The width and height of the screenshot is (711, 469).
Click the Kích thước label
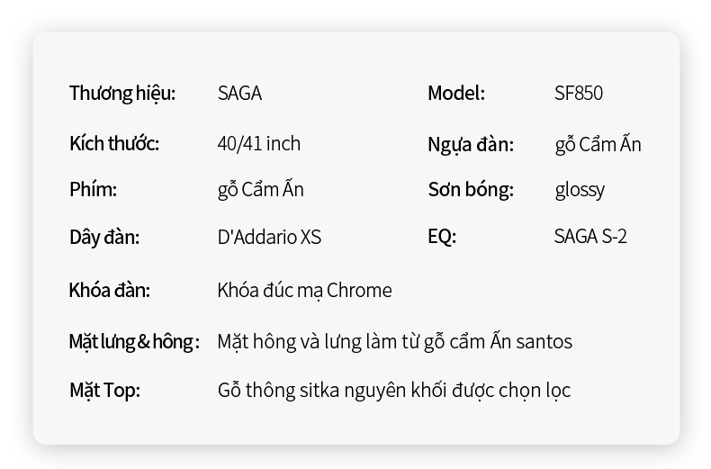tap(114, 144)
